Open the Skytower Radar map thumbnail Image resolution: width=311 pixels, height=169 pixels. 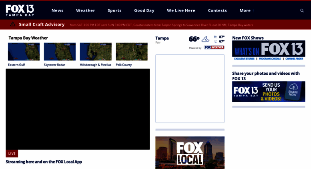pyautogui.click(x=60, y=52)
